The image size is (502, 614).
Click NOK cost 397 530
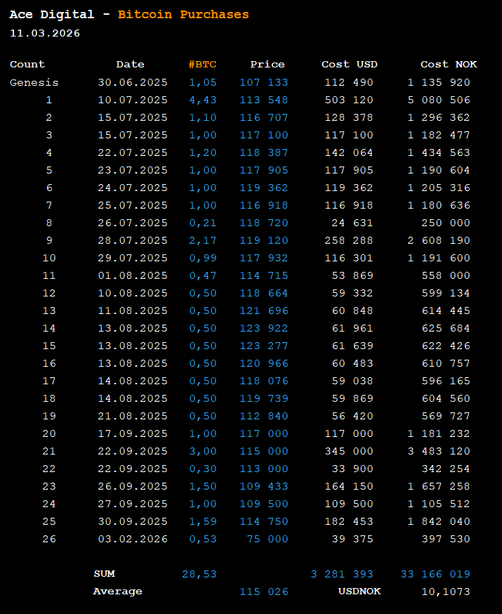tap(446, 540)
